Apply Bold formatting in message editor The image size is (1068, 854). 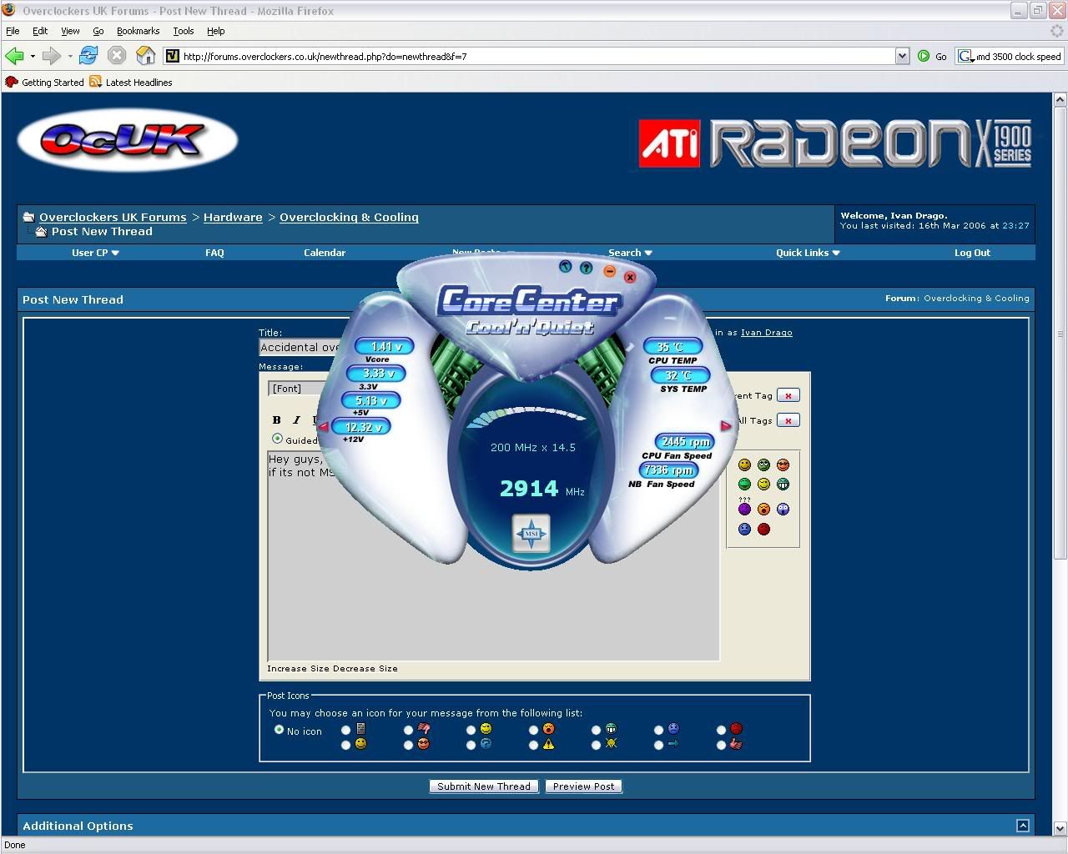pos(276,419)
